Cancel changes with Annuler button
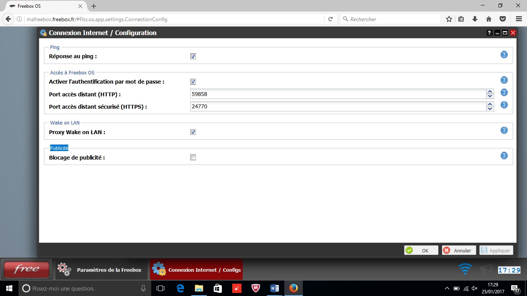This screenshot has height=296, width=527. [x=459, y=251]
